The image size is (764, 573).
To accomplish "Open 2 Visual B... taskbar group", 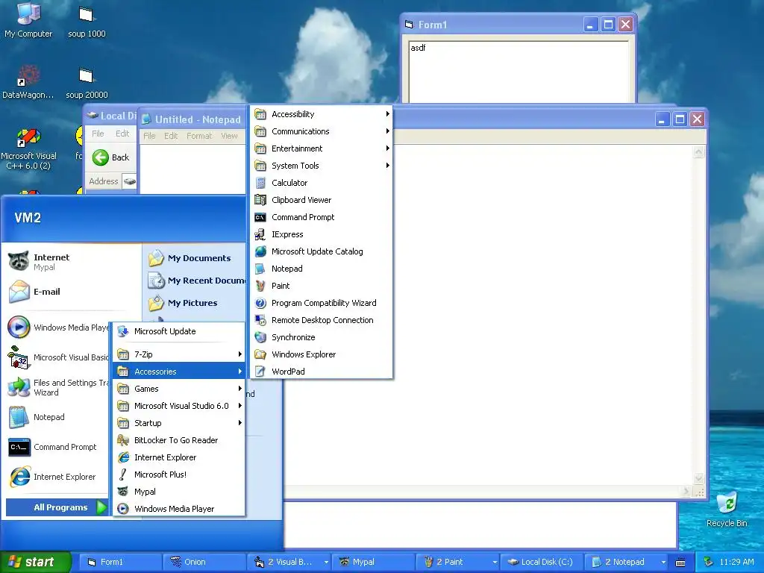I will tap(290, 563).
